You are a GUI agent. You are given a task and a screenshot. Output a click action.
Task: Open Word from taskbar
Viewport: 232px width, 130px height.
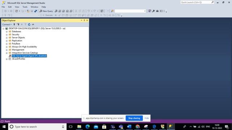pyautogui.click(x=129, y=127)
